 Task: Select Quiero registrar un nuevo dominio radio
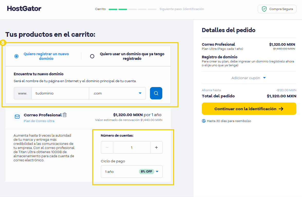16,56
